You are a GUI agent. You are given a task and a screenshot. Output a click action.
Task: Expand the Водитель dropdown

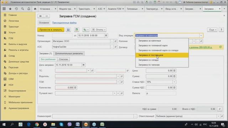click(x=118, y=76)
